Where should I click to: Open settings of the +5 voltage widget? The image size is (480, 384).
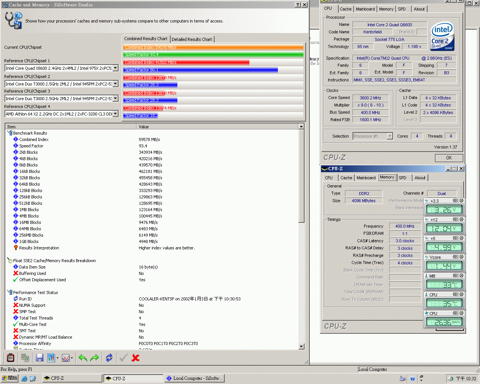(x=456, y=238)
